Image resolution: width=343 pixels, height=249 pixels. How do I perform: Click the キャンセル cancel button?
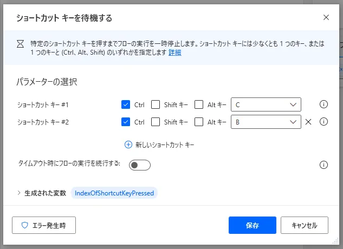coord(305,225)
